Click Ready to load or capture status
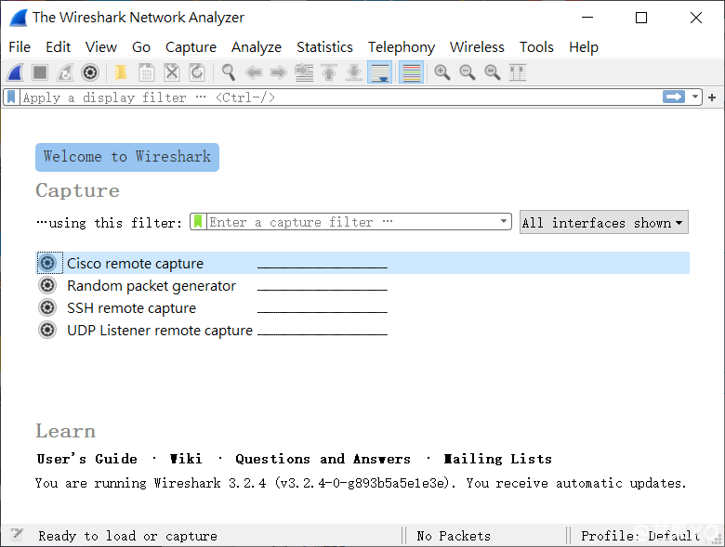 coord(127,536)
